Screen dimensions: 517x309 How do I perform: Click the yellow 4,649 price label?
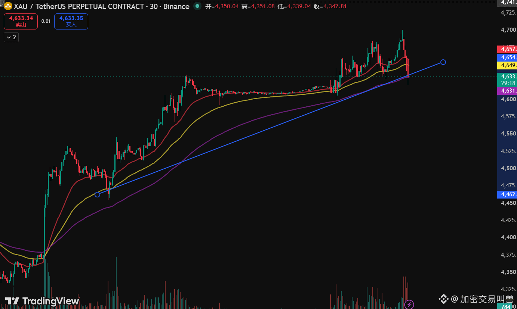507,65
